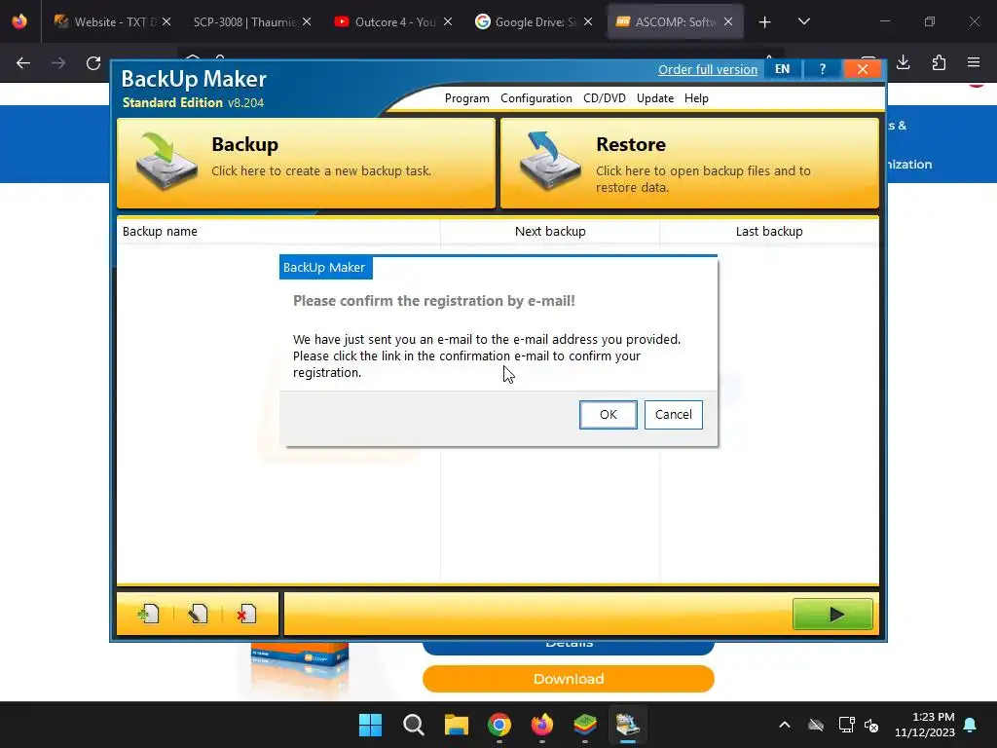The height and width of the screenshot is (748, 997).
Task: Open the Order full version link
Action: coord(708,69)
